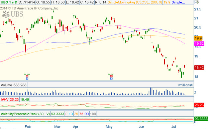Click the blue earnings lightbulb icon in May
This screenshot has height=129, width=209.
(x=111, y=79)
